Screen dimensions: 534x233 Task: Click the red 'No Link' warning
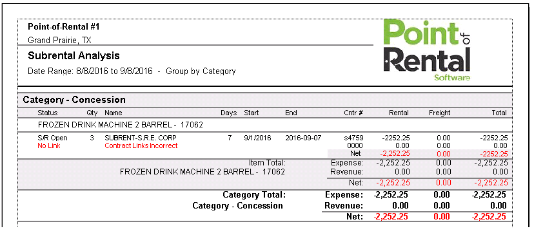(49, 145)
